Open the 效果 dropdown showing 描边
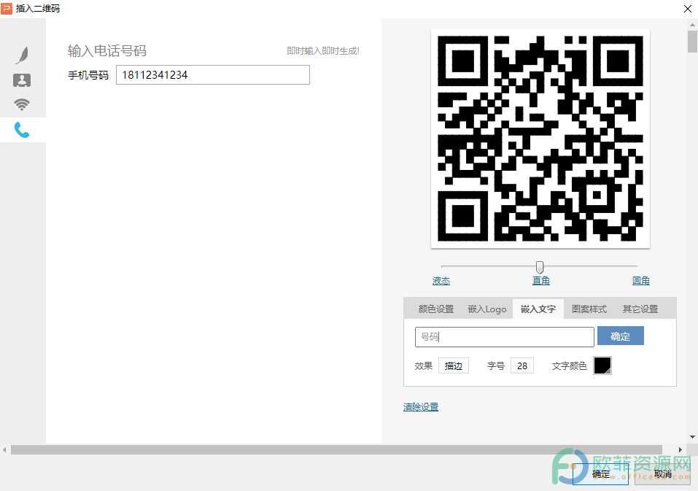Screen dimensions: 698x491 pos(454,366)
